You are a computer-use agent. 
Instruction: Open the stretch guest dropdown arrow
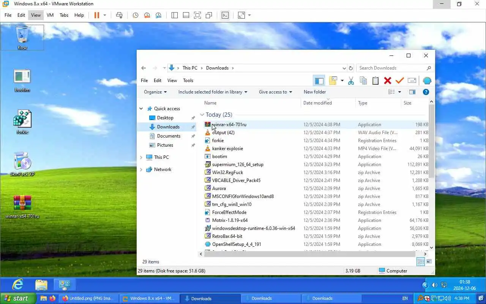(x=249, y=15)
